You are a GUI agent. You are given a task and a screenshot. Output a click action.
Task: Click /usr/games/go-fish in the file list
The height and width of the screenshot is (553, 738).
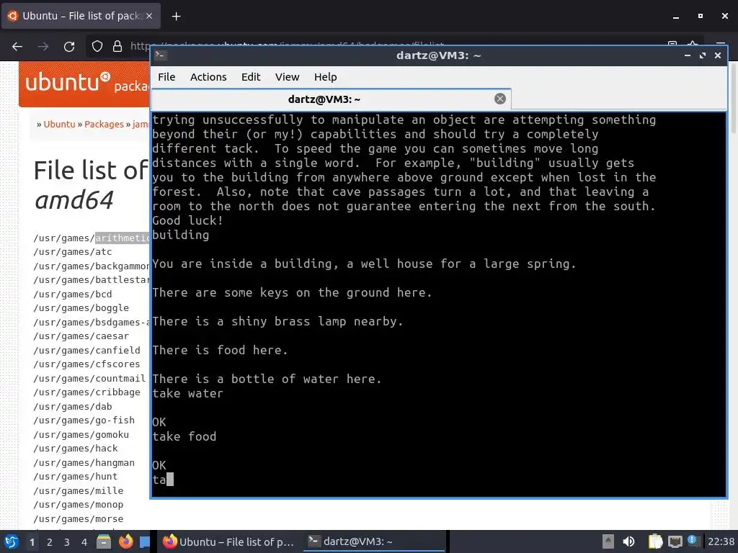84,421
